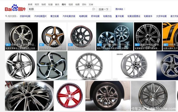Click 推广 badge on red-rim wheel ad
The image size is (178, 112).
71,45
